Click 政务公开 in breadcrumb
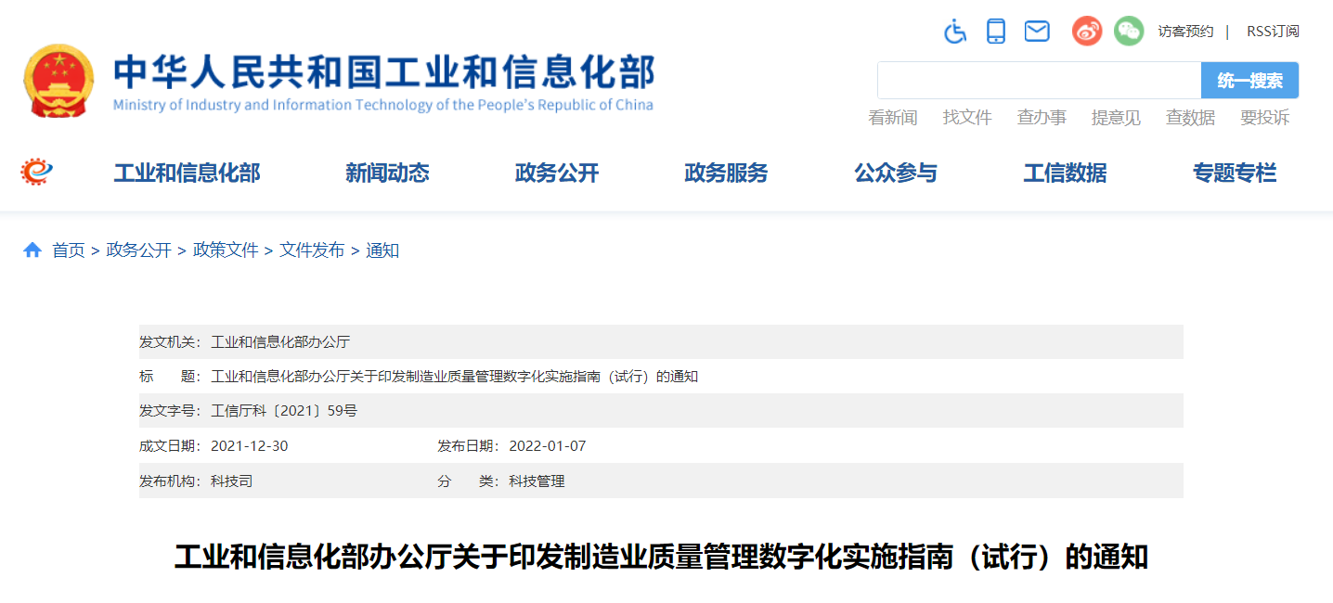 point(139,250)
